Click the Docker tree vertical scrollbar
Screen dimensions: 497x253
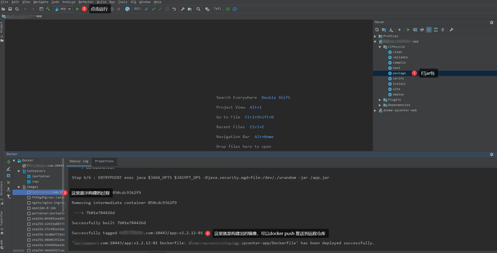pos(63,185)
